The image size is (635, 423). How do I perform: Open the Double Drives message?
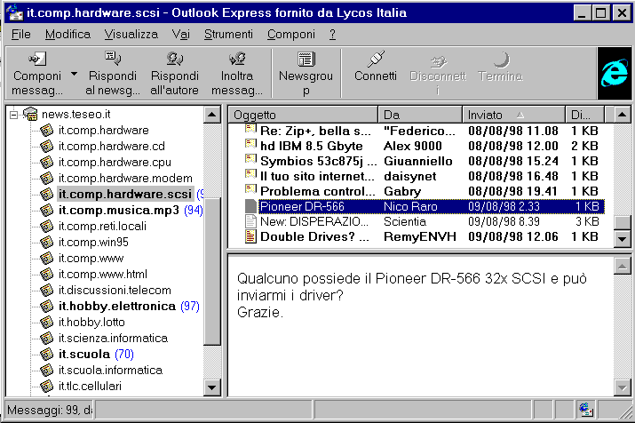coord(314,236)
